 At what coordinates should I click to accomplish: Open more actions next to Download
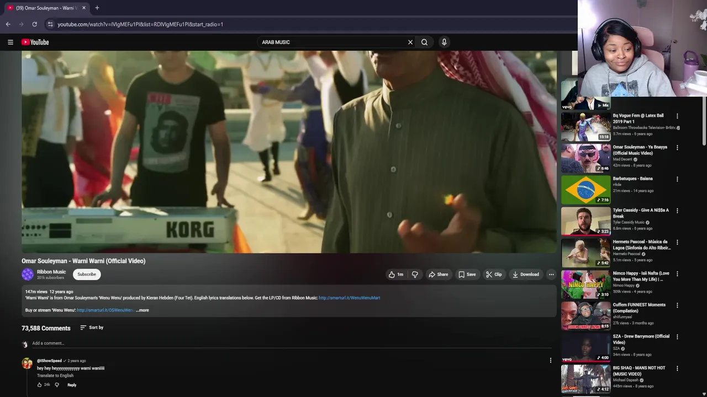pos(551,274)
